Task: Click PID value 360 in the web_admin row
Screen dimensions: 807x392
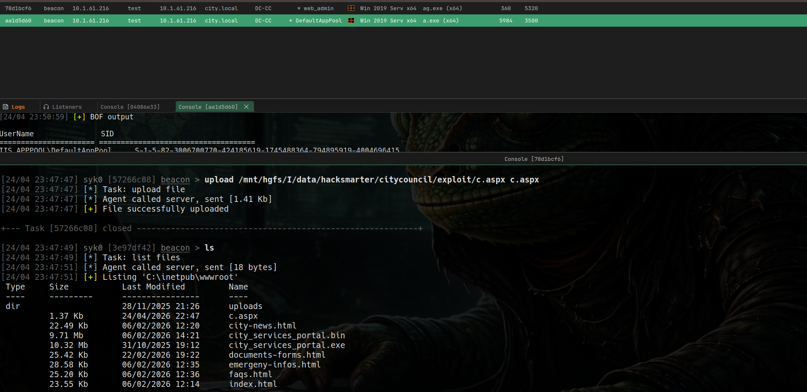Action: click(505, 8)
